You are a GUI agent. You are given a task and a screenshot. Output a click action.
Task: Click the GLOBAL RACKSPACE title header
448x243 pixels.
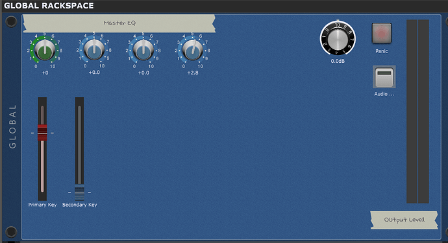(x=49, y=6)
